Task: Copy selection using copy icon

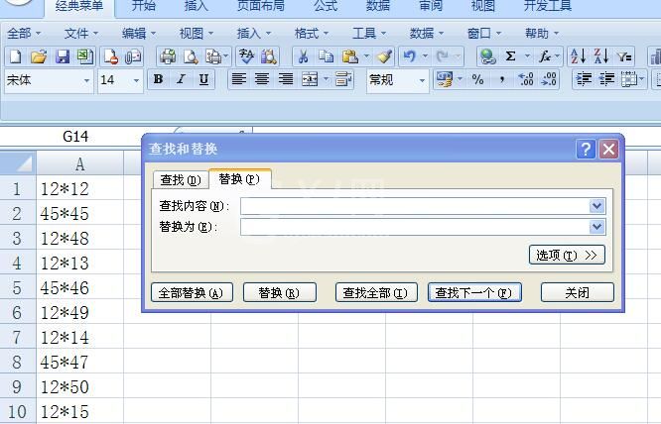Action: 326,56
